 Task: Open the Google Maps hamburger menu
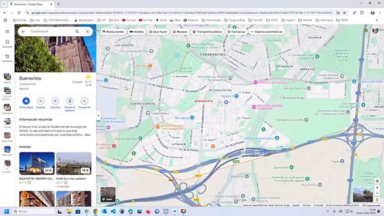point(7,31)
